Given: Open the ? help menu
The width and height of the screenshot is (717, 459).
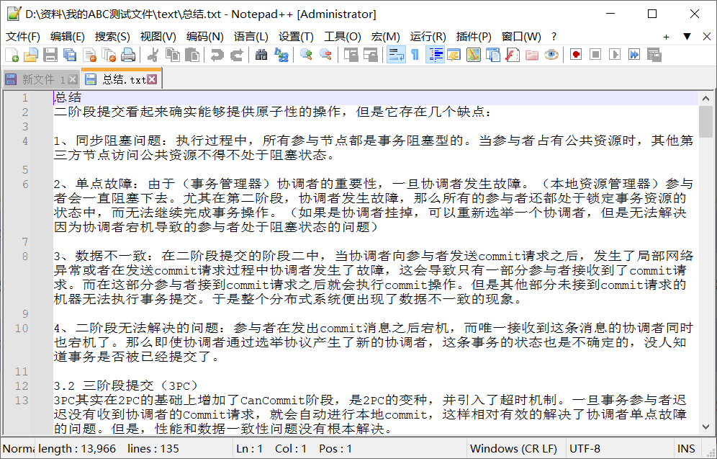Looking at the screenshot, I should click(x=554, y=37).
